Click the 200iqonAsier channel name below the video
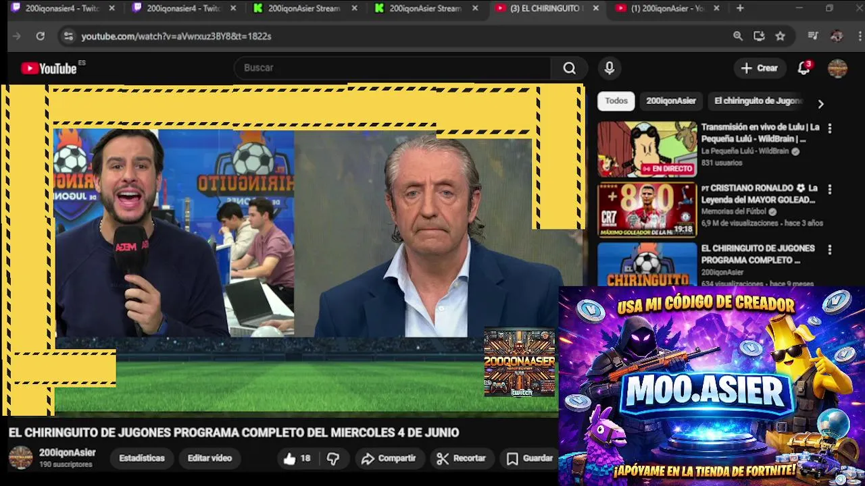Viewport: 865px width, 486px height. (x=67, y=453)
